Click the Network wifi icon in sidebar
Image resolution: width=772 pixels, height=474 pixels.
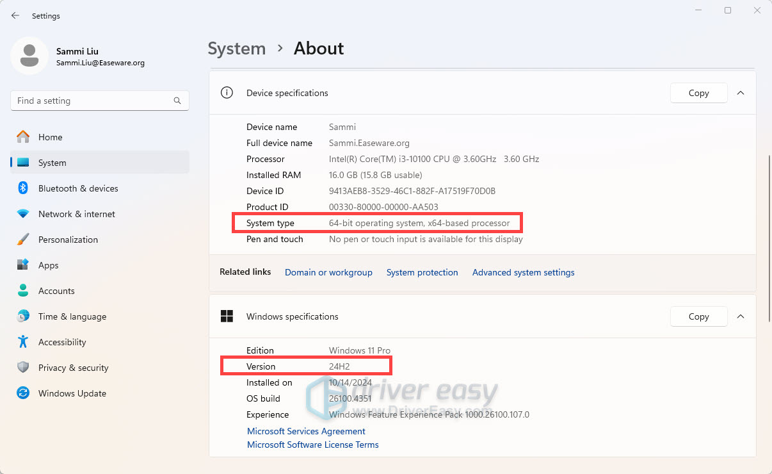pyautogui.click(x=23, y=214)
